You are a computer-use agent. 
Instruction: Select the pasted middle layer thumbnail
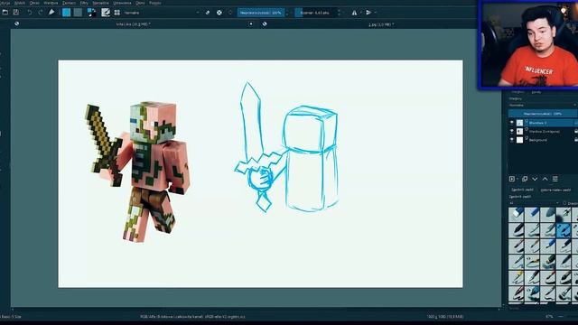(x=519, y=131)
